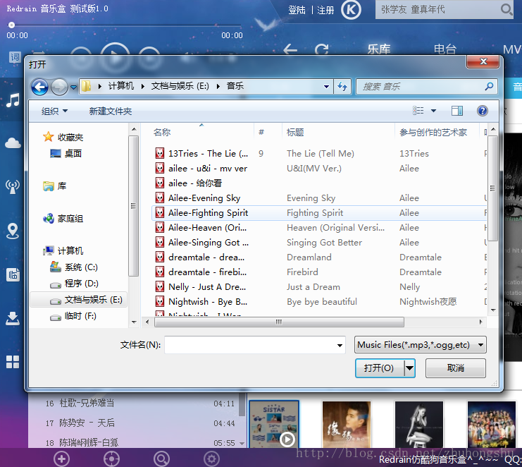The height and width of the screenshot is (467, 522).
Task: Click the playback progress slider handle
Action: 11,25
